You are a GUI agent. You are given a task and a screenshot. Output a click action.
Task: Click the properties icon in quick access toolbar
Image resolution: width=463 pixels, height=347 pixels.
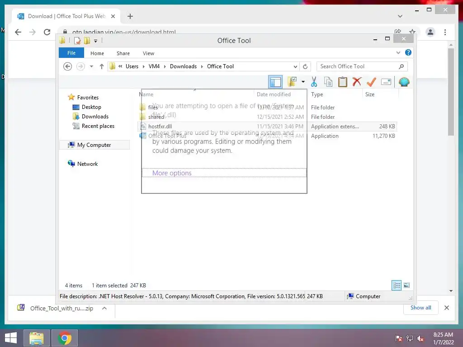coord(77,41)
